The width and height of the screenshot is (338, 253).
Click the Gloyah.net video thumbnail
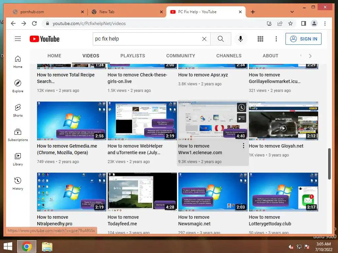(x=284, y=121)
